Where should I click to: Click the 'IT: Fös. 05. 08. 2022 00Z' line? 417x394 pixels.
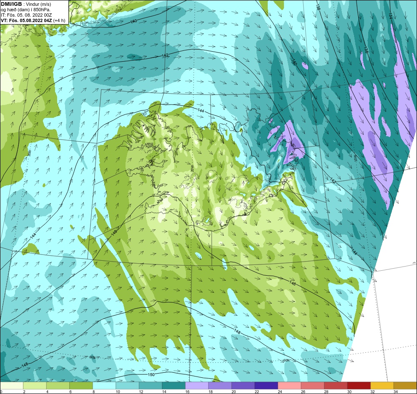pos(26,15)
